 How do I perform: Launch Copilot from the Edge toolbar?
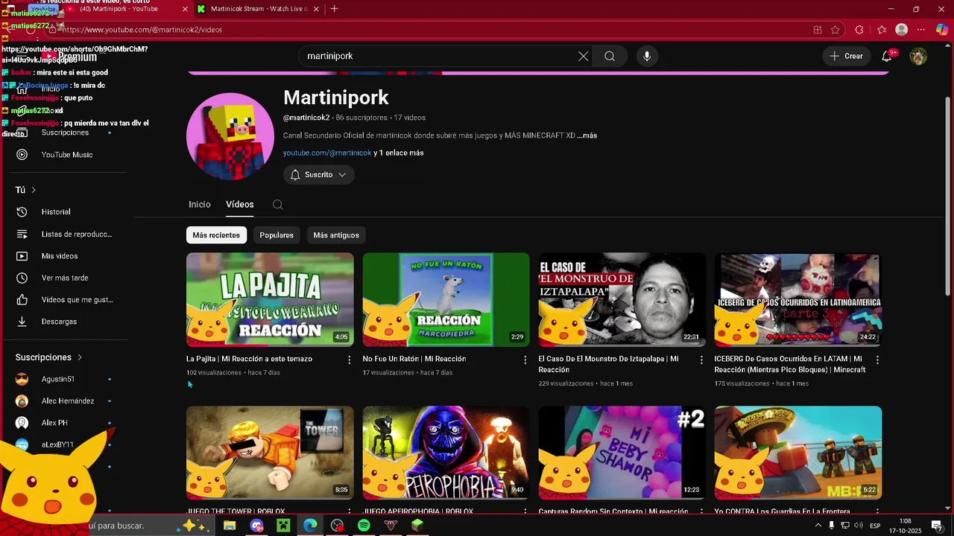click(x=942, y=30)
